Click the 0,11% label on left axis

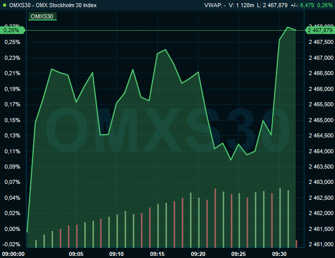[x=12, y=151]
